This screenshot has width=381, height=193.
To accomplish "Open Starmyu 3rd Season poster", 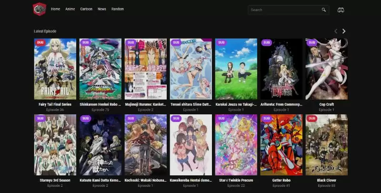I will click(55, 145).
